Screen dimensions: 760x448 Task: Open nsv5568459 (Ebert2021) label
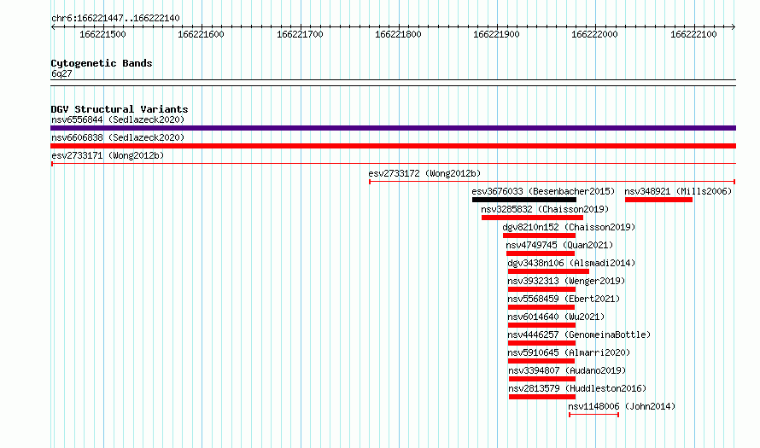(x=564, y=299)
